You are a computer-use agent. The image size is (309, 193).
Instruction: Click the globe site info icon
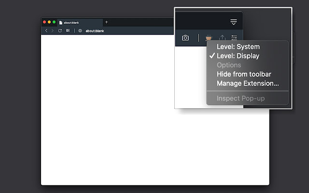(80, 31)
